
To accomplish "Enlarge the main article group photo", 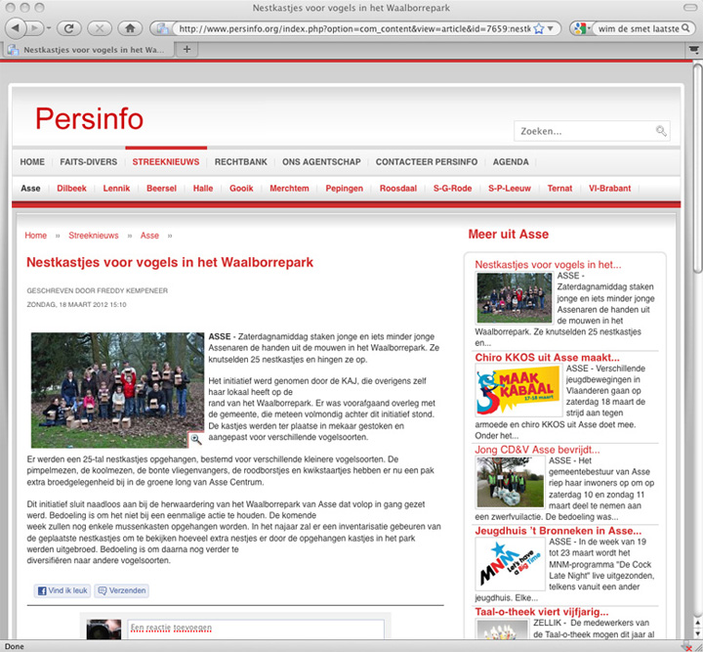I will point(117,390).
